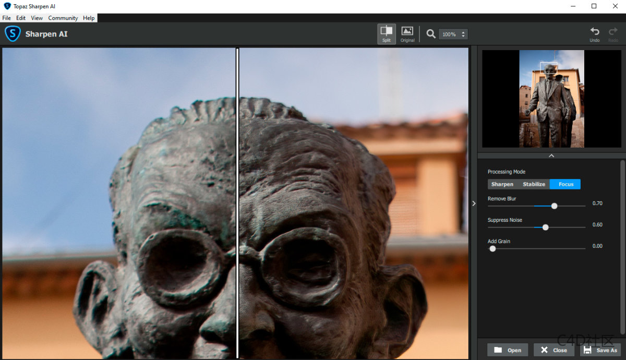
Task: Click the Redo icon
Action: [x=612, y=33]
